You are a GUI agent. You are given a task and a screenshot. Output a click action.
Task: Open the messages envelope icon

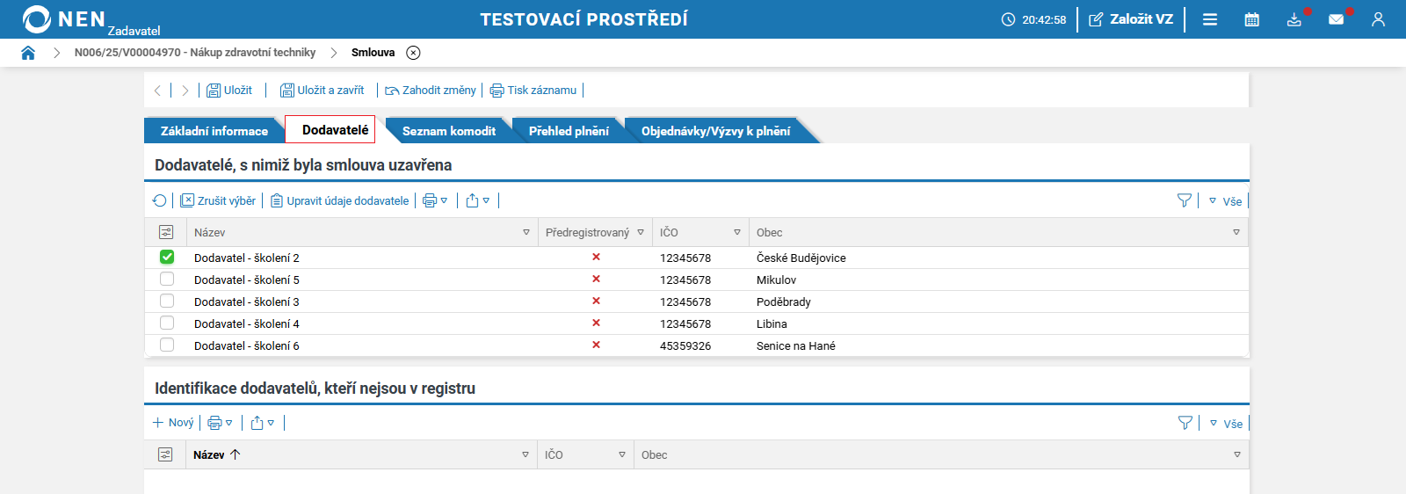[x=1337, y=19]
